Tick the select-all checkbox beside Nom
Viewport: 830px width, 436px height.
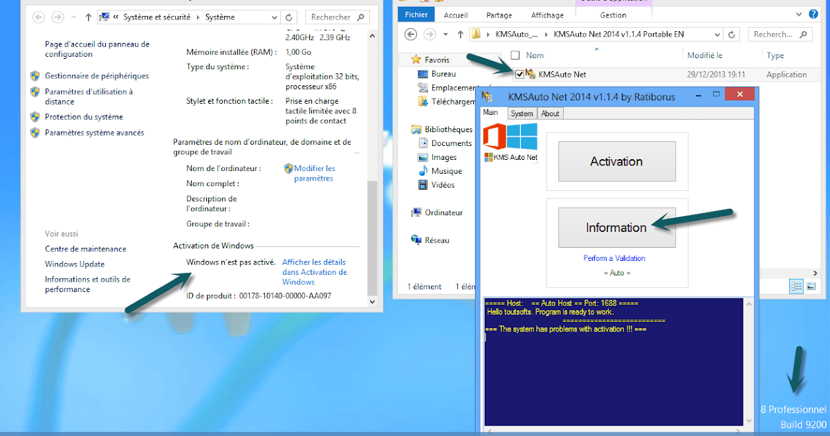(x=515, y=55)
